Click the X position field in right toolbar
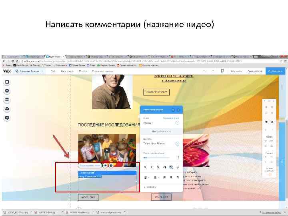The image size is (288, 216). 269,157
